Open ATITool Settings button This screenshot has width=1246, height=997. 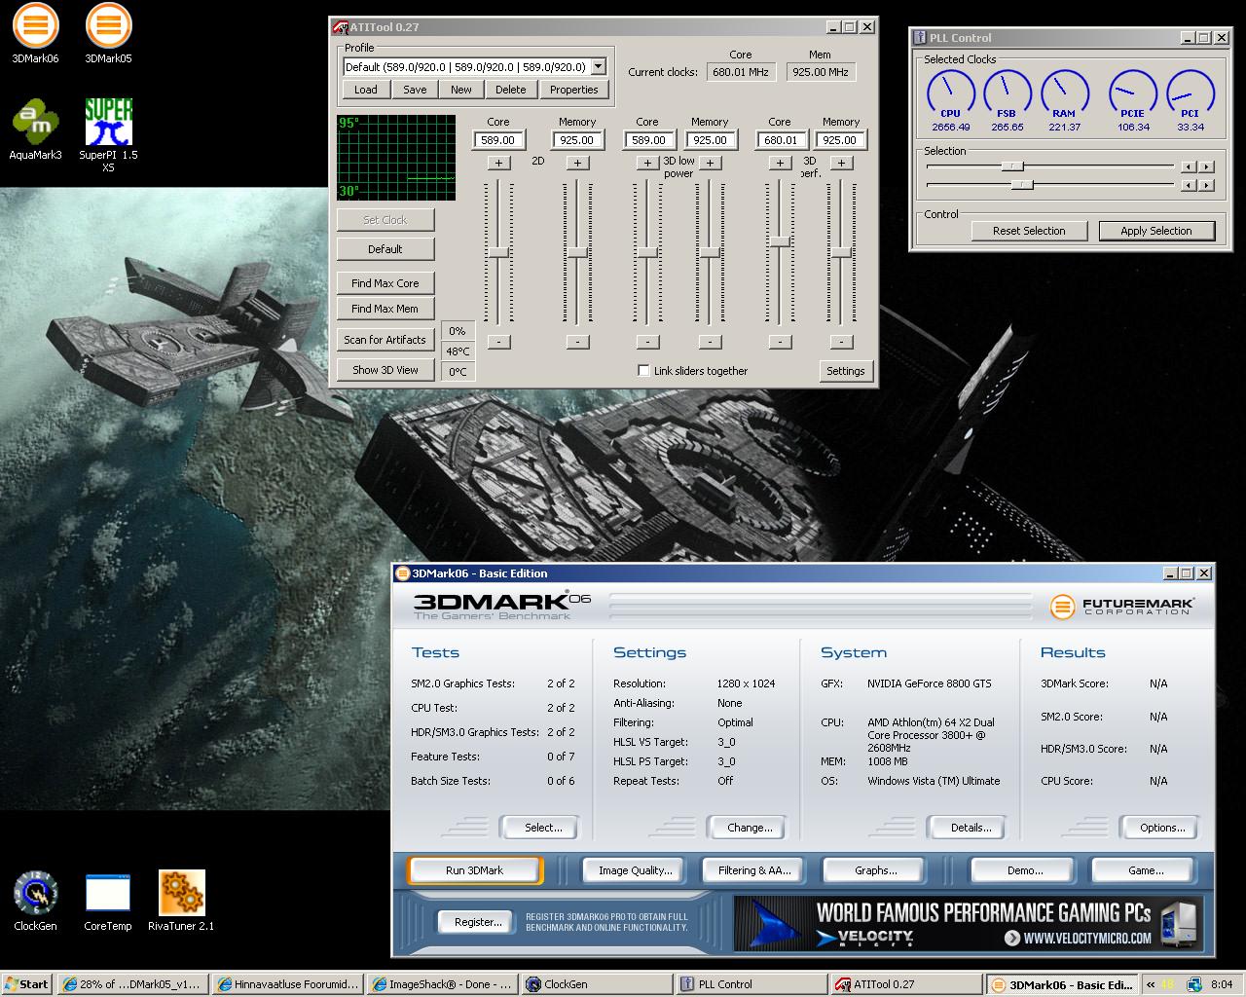point(845,371)
